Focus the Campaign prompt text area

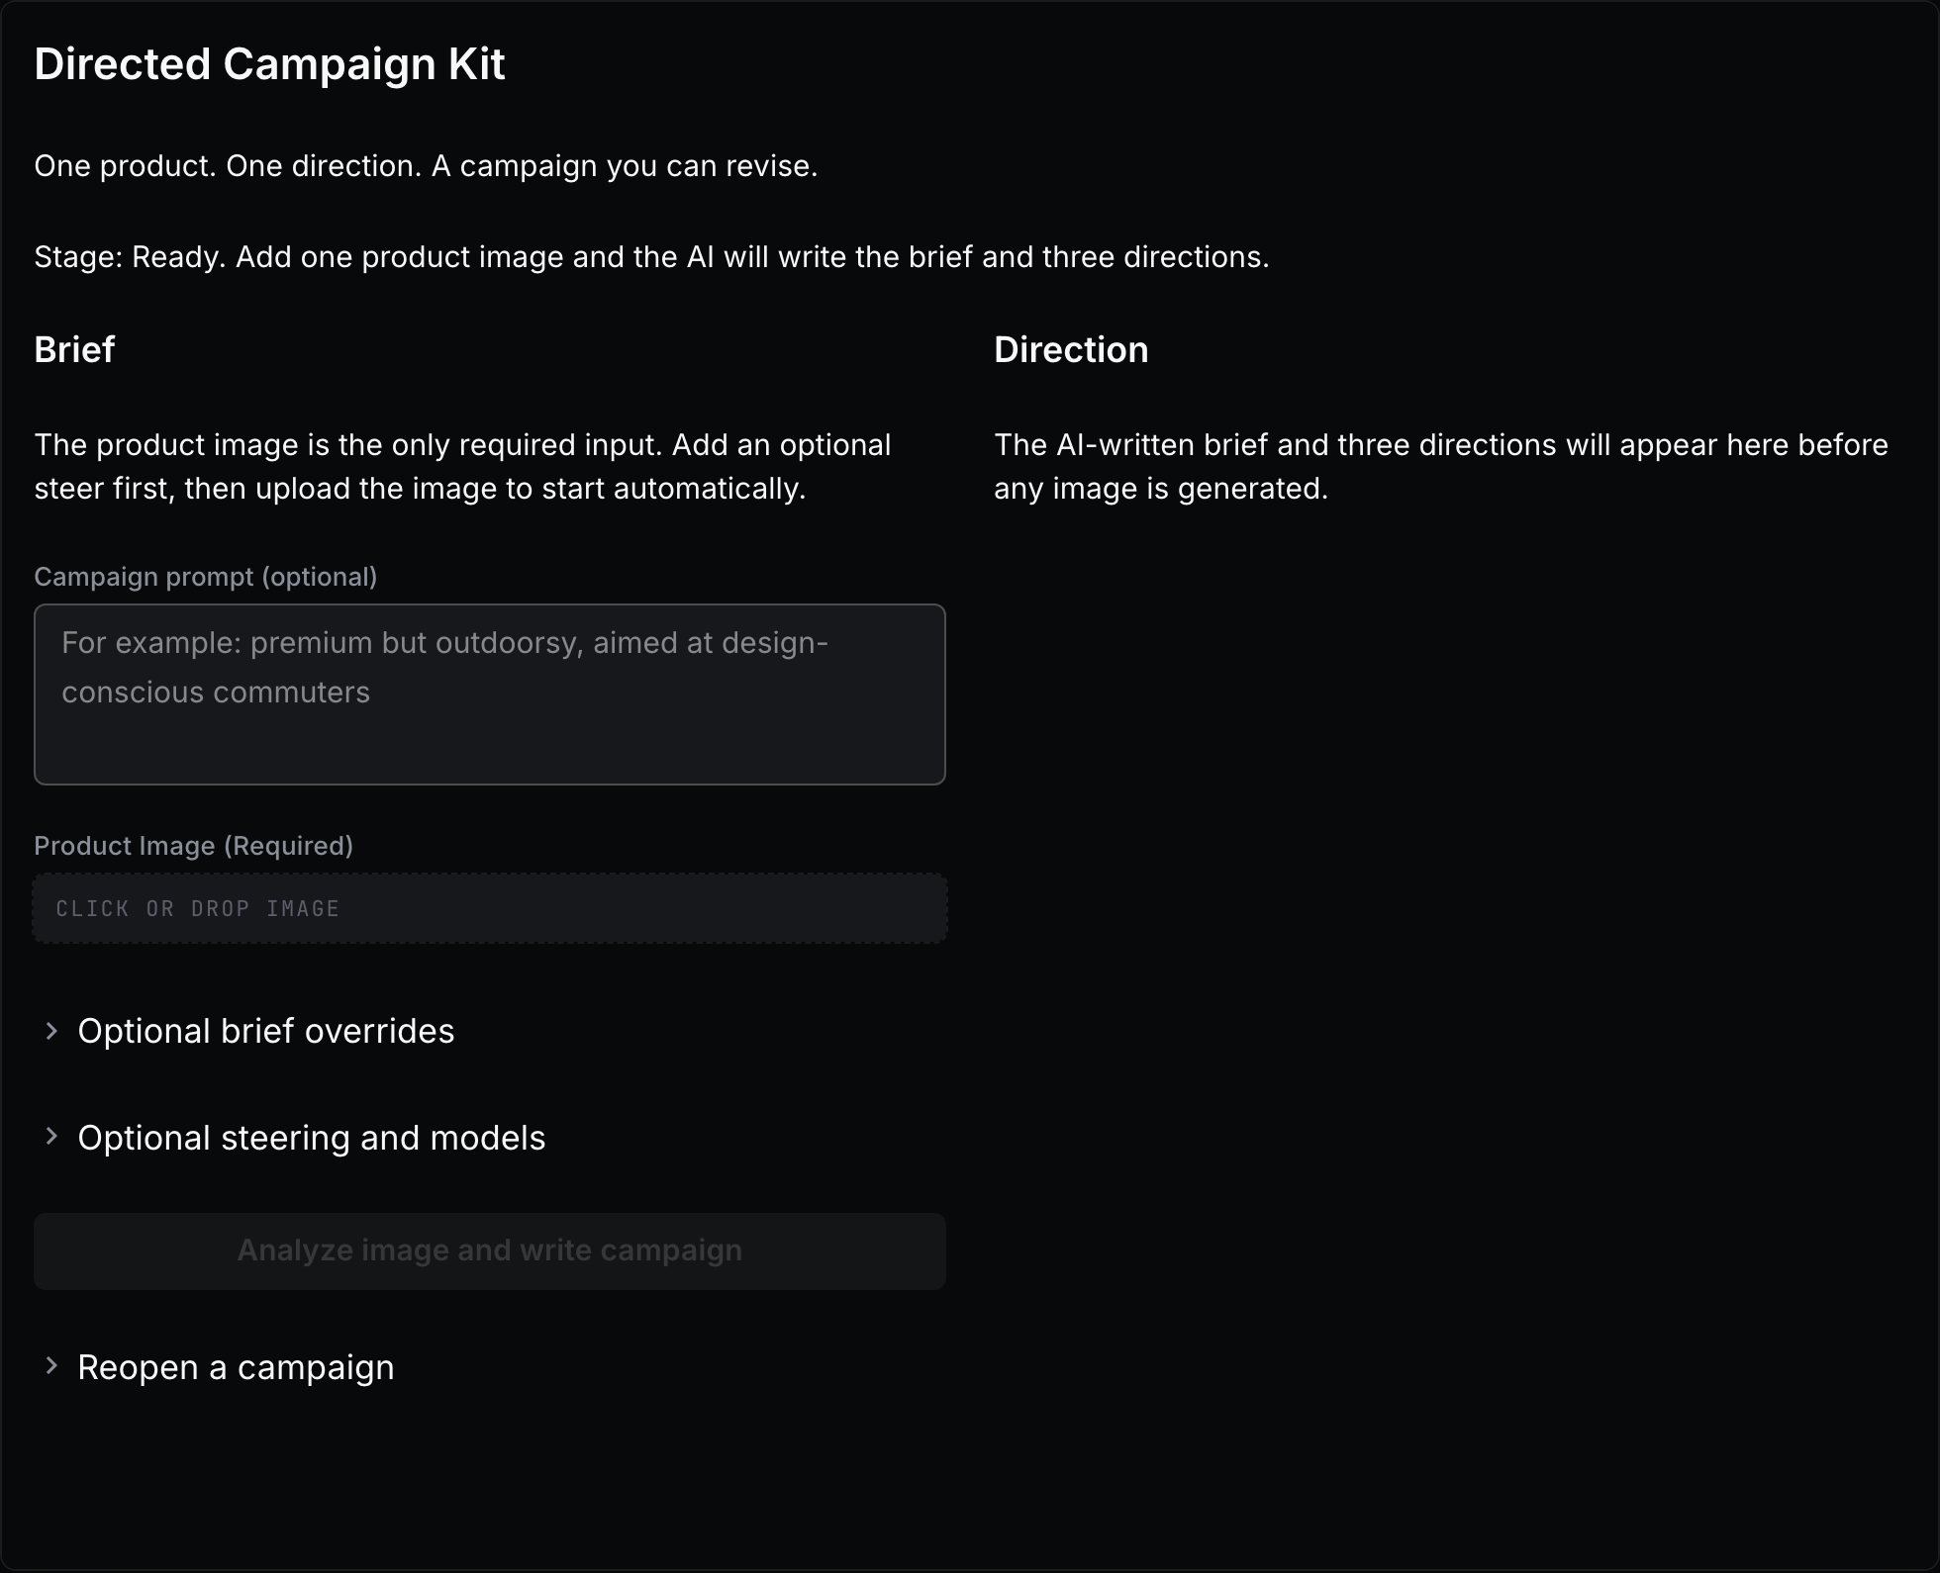coord(490,694)
